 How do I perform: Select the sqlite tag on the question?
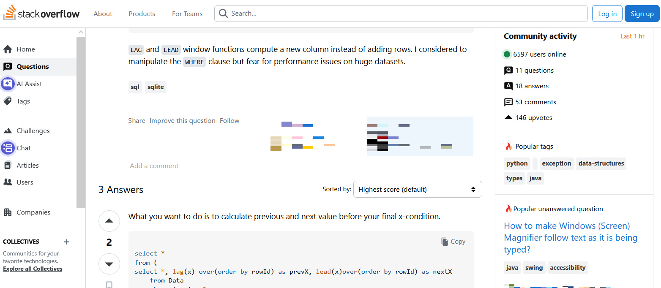pyautogui.click(x=156, y=87)
